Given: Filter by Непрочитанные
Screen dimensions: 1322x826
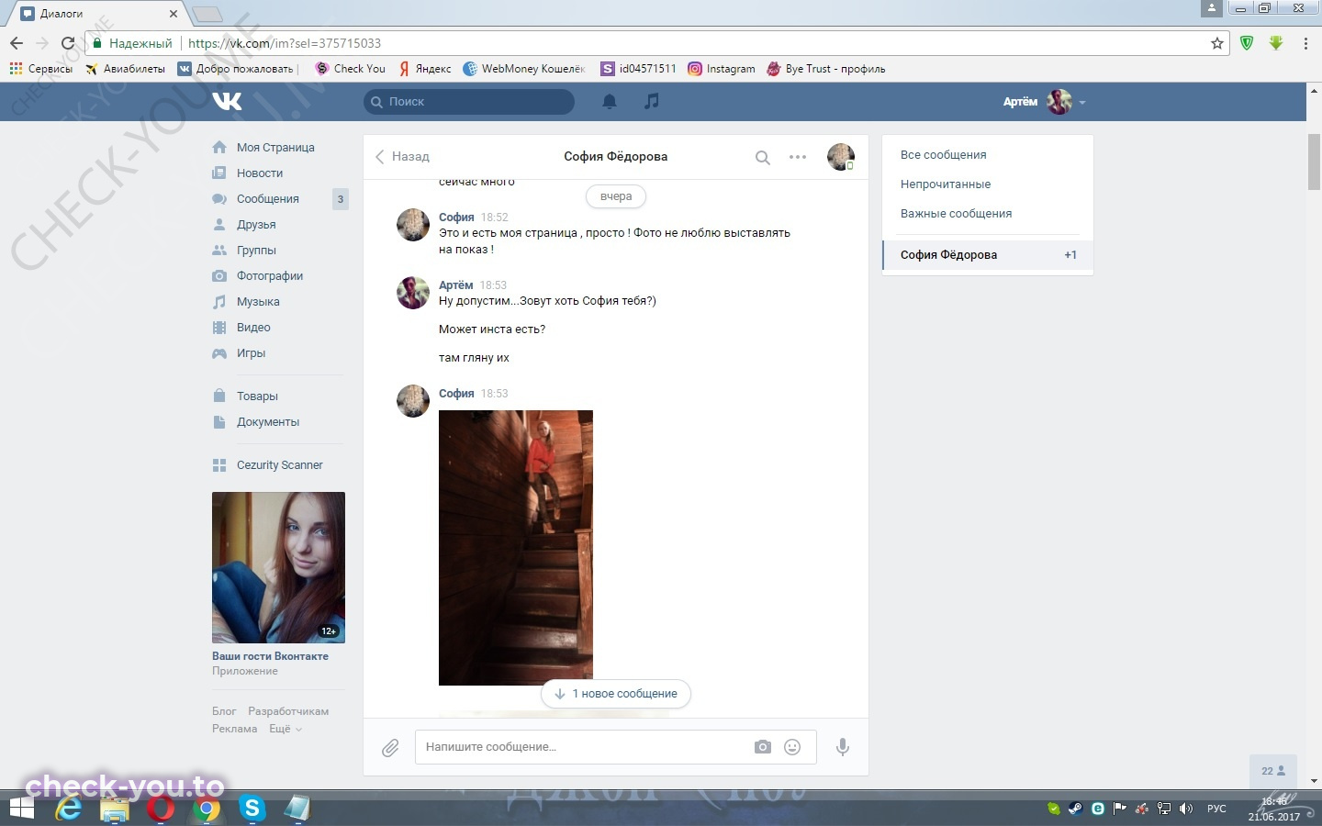Looking at the screenshot, I should pos(946,184).
